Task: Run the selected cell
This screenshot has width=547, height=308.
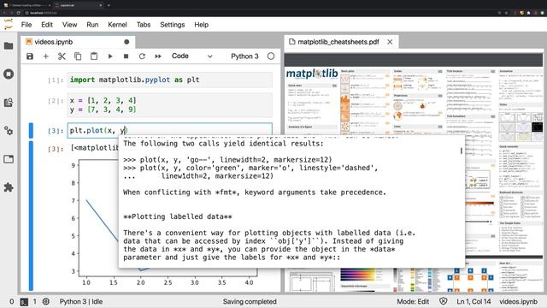Action: click(x=110, y=56)
